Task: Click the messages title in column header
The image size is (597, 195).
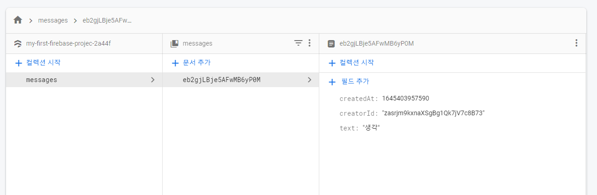Action: 198,44
